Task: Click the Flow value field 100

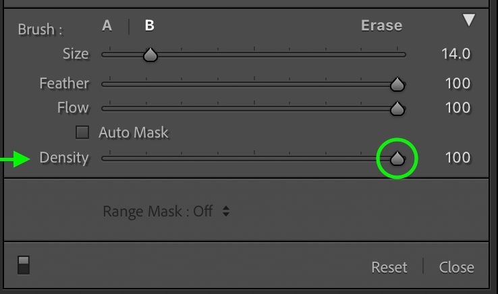Action: click(458, 108)
